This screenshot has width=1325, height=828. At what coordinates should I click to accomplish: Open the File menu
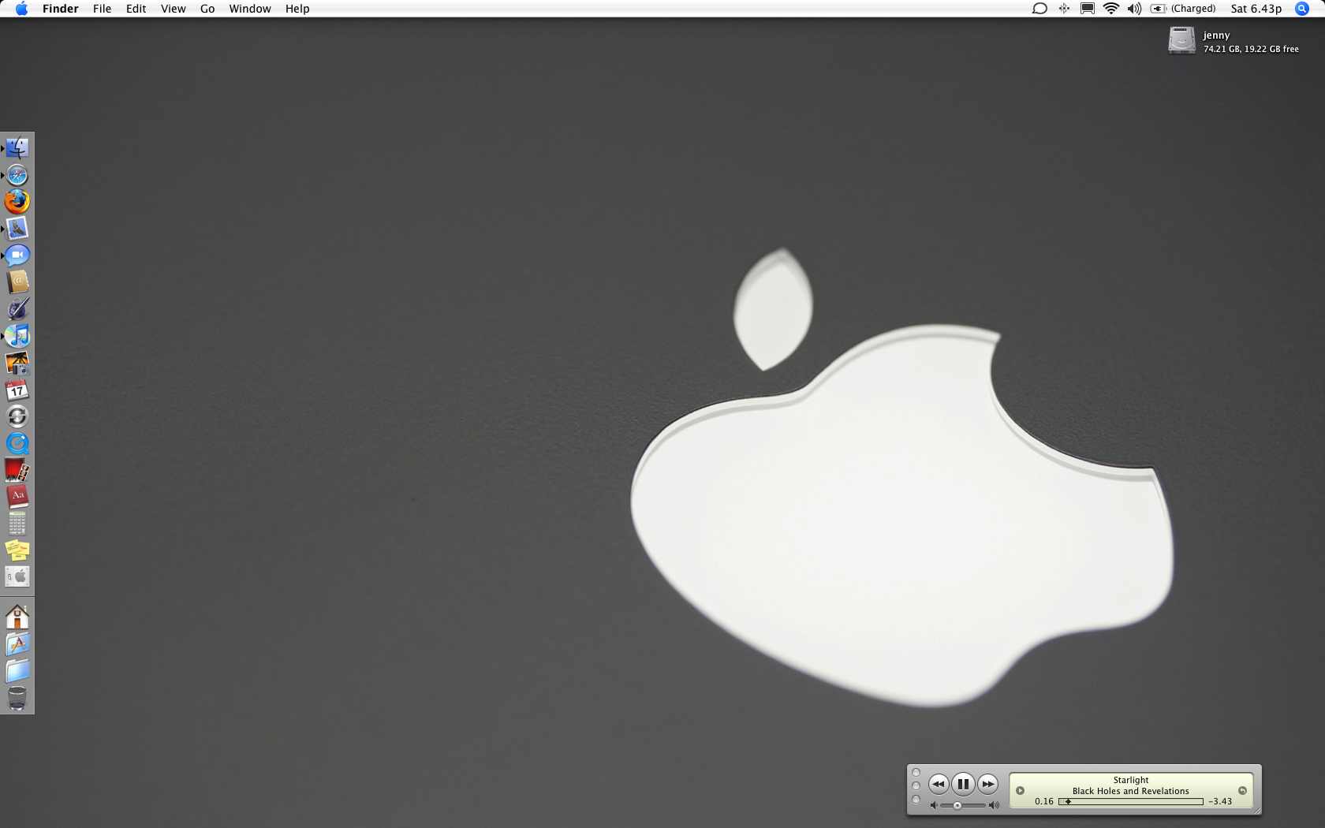coord(102,9)
